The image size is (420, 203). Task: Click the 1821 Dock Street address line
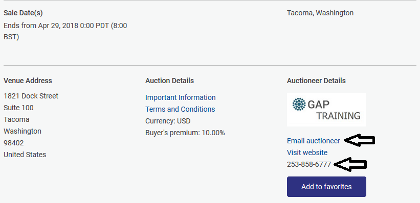[x=31, y=96]
